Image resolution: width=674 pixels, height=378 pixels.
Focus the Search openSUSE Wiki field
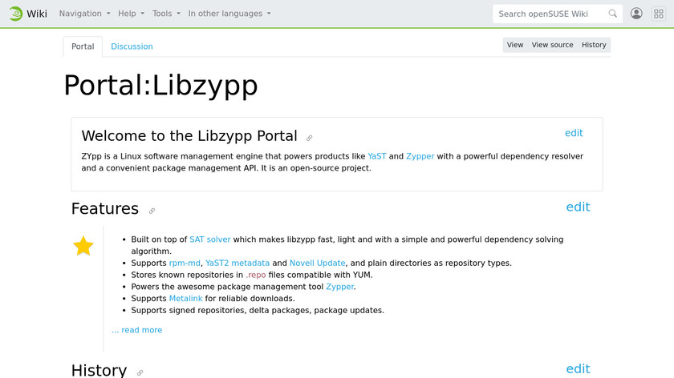550,14
